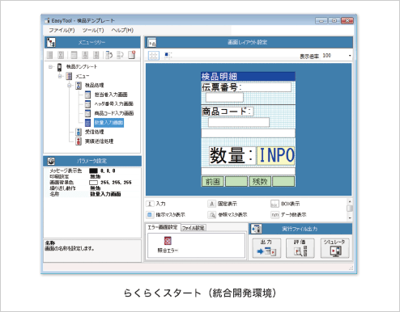Click the 出力 output button
The height and width of the screenshot is (312, 400).
(x=266, y=248)
